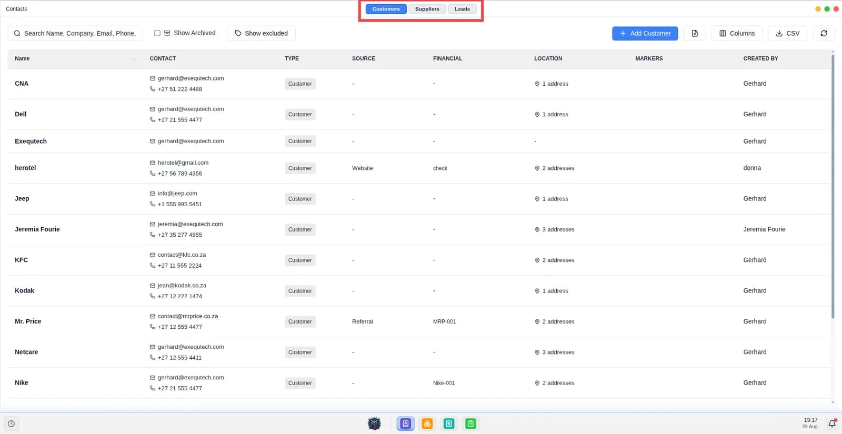The height and width of the screenshot is (434, 842).
Task: Click the import file icon button
Action: (x=695, y=33)
